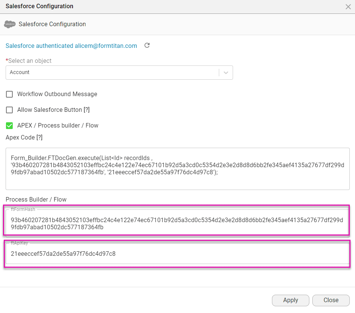The height and width of the screenshot is (313, 355).
Task: Click the Select an object label
Action: point(30,61)
